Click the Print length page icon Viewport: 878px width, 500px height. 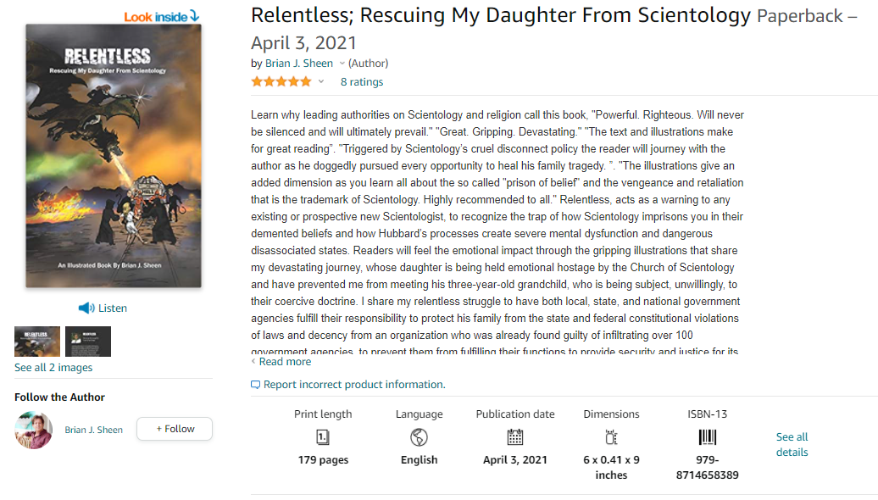coord(323,436)
